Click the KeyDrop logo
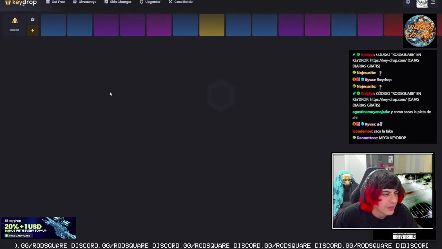442x249 pixels. 21,2
